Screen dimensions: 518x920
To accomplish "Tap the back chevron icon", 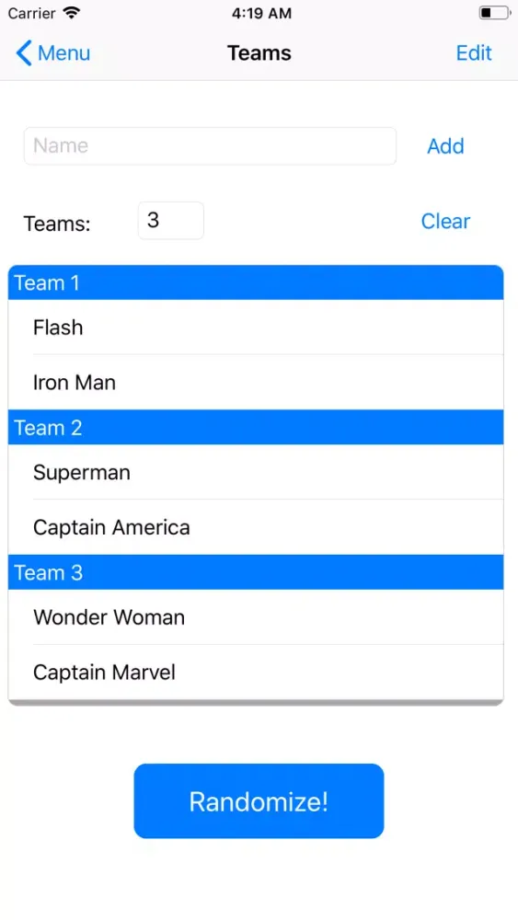I will point(24,52).
